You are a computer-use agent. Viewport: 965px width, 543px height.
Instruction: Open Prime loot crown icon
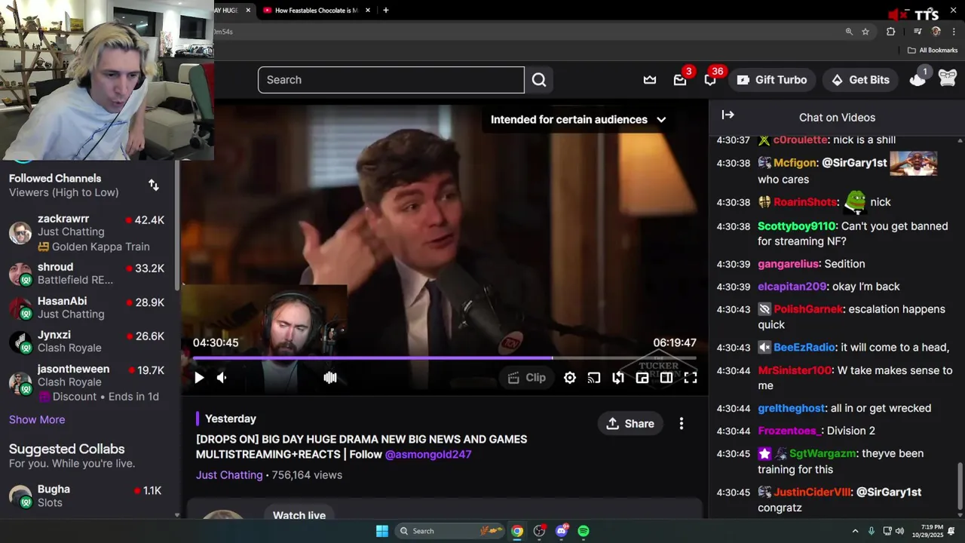point(650,79)
